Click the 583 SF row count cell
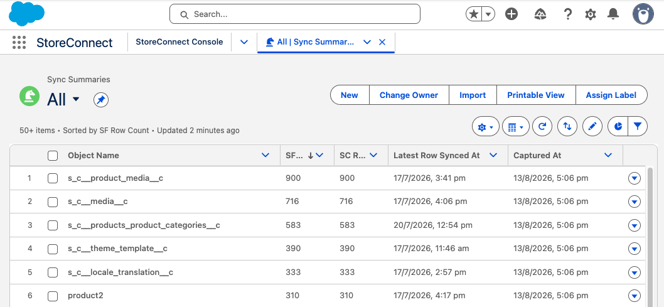Viewport: 664px width, 307px height. [x=292, y=225]
